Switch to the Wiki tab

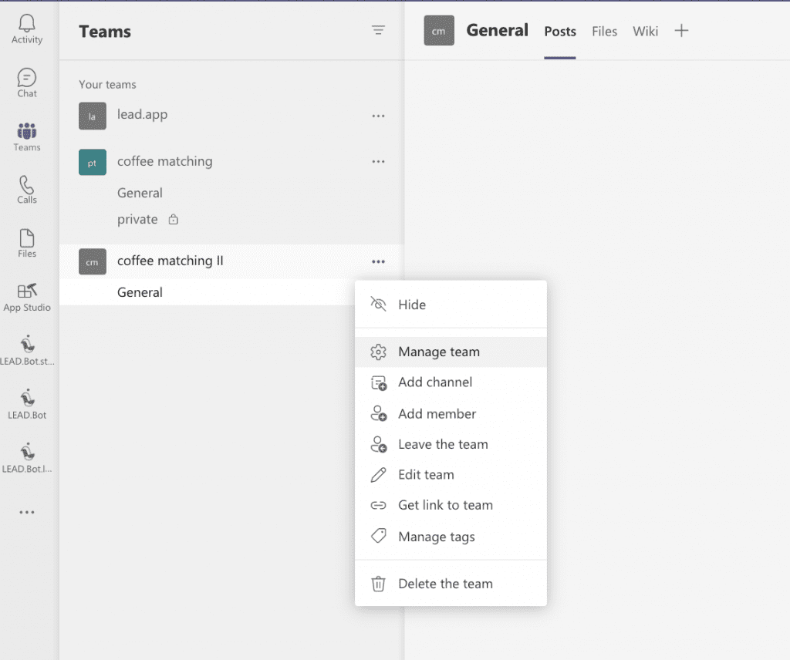(645, 32)
